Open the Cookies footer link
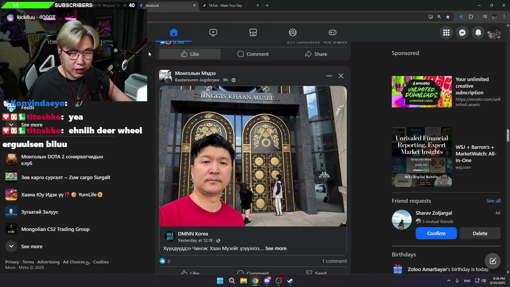510x287 pixels. click(101, 262)
